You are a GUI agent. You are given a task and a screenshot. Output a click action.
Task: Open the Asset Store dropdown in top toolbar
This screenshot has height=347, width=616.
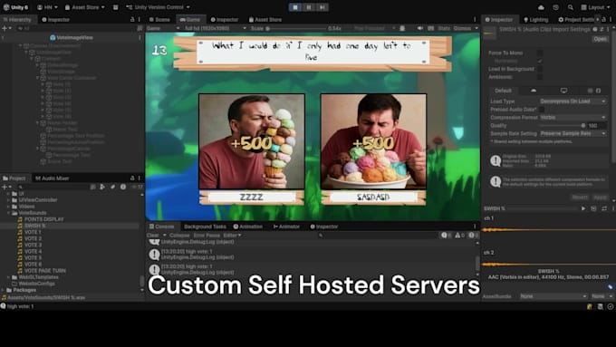point(84,7)
